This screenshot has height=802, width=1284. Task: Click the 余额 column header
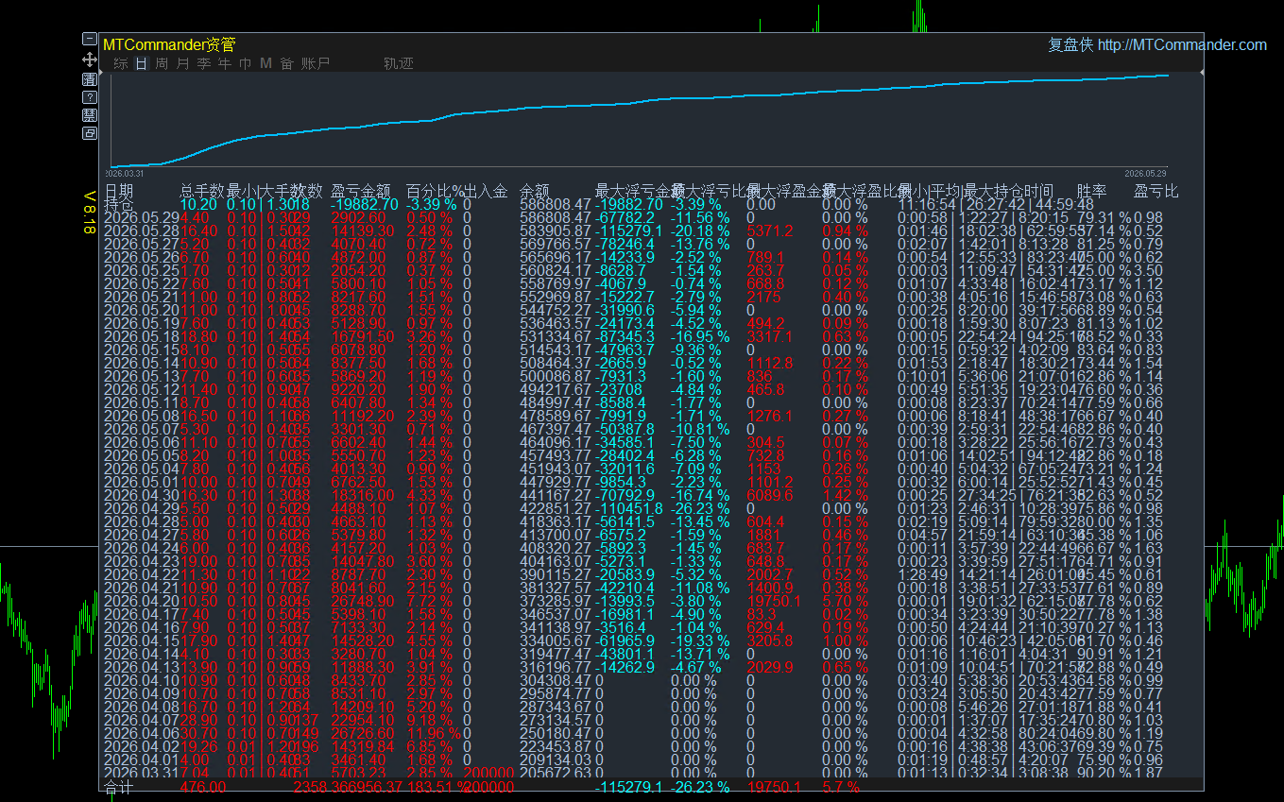click(x=535, y=191)
